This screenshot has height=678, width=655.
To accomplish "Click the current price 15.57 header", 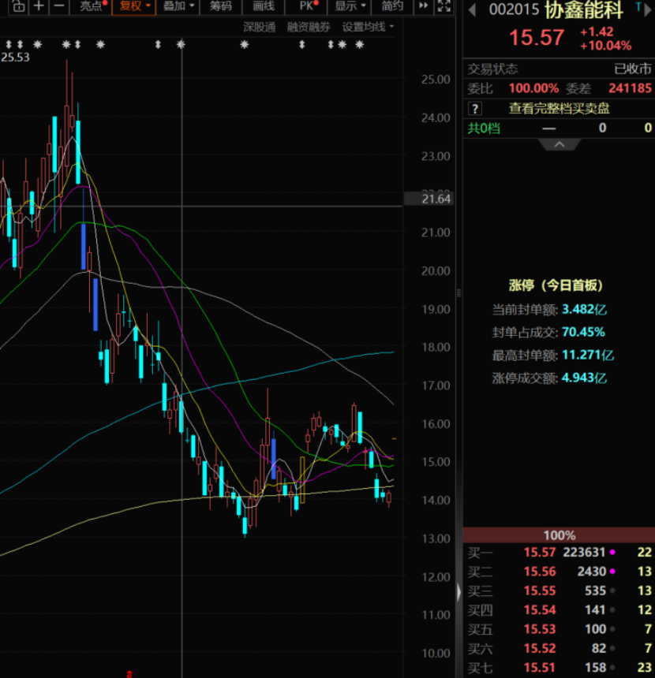I will [x=537, y=38].
